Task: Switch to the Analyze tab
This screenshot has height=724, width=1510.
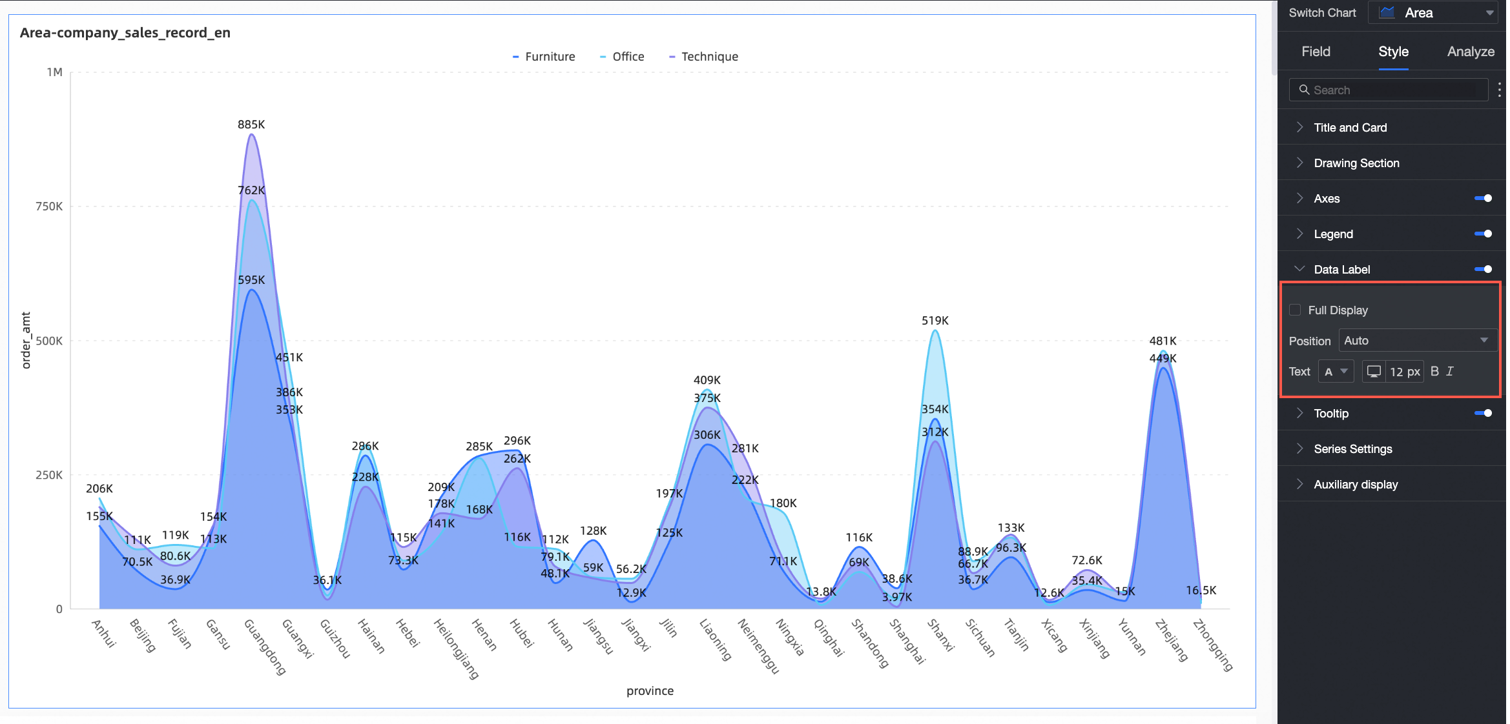Action: point(1471,52)
